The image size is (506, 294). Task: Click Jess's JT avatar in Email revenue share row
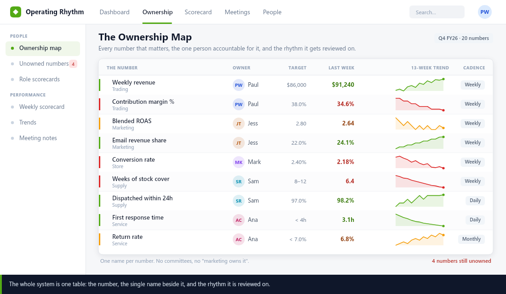tap(238, 143)
